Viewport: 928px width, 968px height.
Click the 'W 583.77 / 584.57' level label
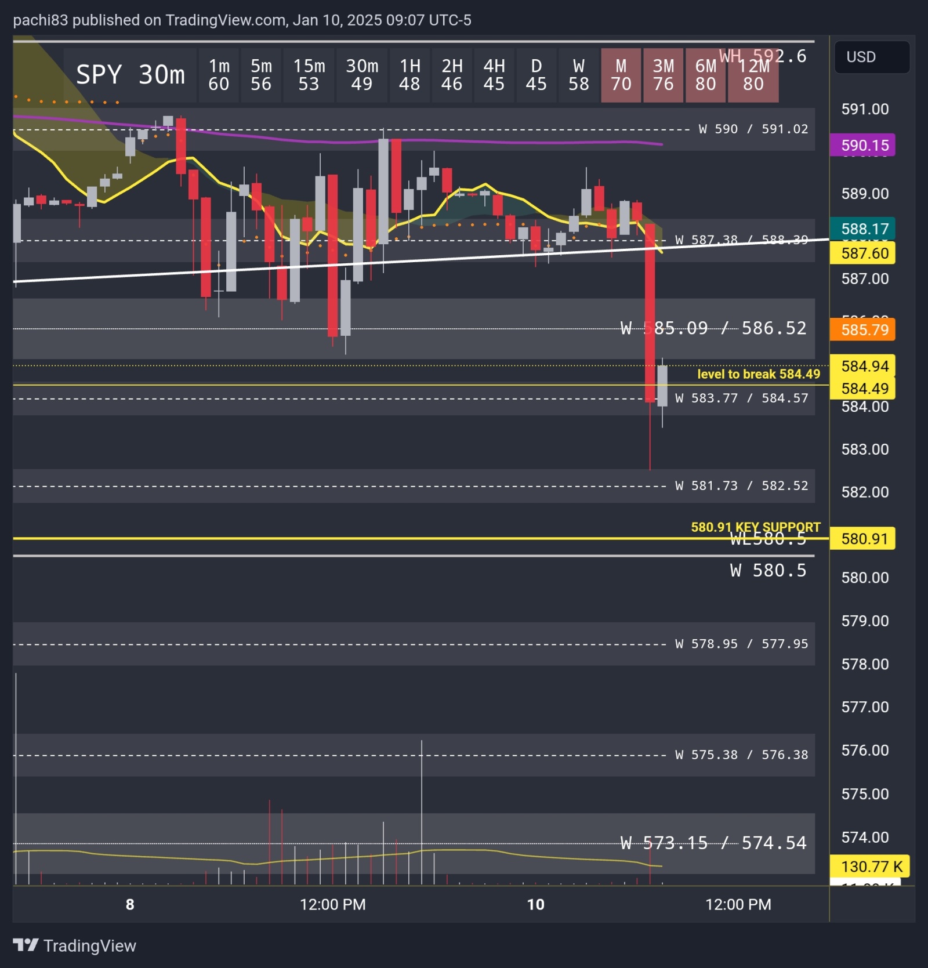point(742,398)
